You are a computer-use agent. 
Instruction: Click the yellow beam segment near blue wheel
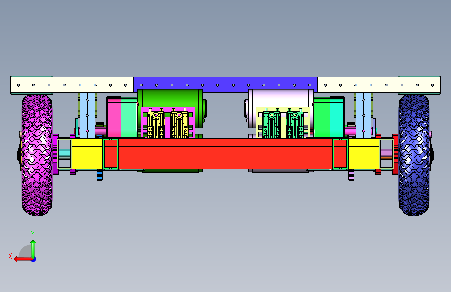tap(364, 154)
